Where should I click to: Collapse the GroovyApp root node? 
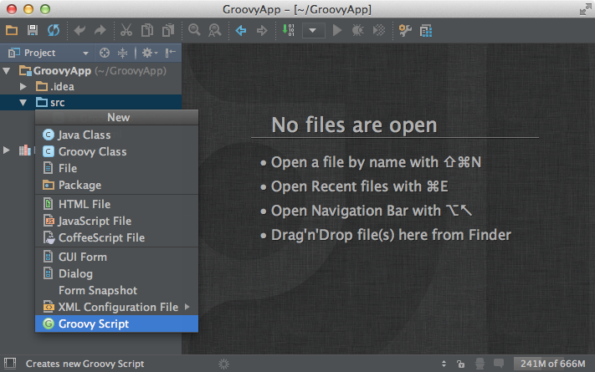7,70
